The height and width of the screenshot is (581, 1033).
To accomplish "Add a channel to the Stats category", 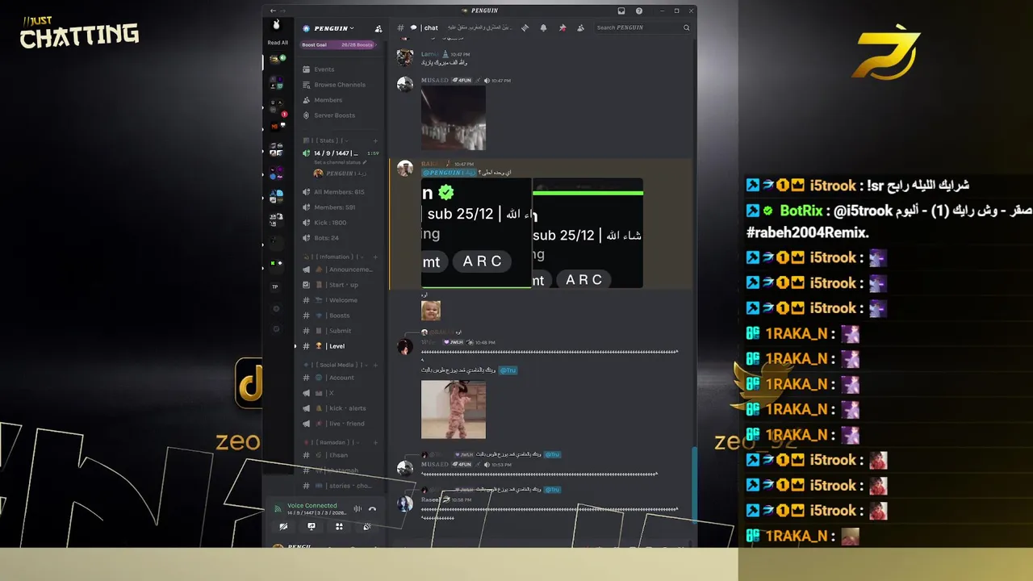I will click(x=375, y=140).
